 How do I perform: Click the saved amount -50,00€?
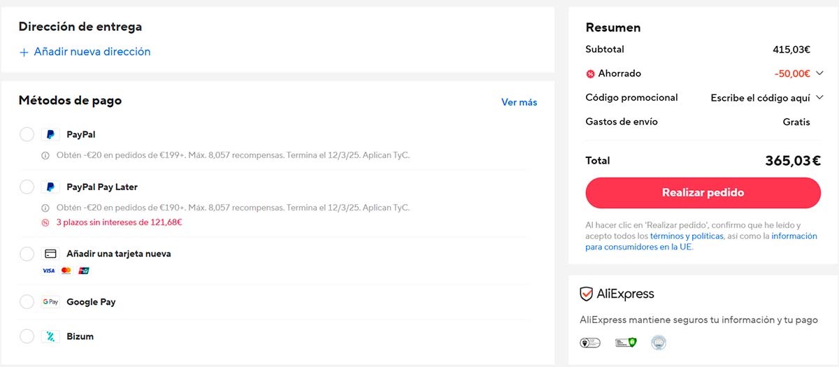792,73
